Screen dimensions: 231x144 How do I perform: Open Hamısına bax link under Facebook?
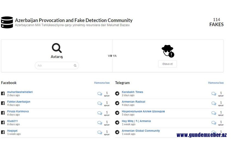102,83
